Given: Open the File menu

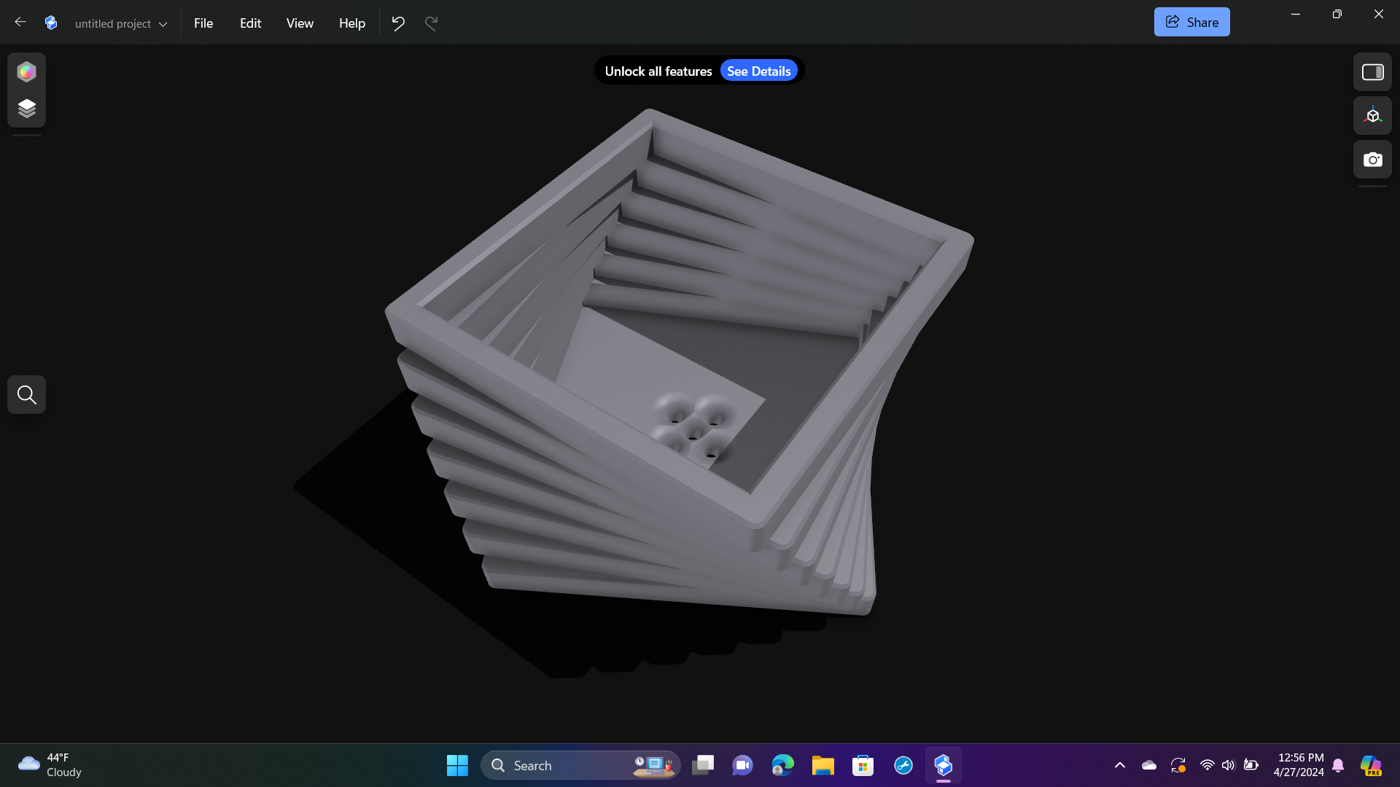Looking at the screenshot, I should click(x=203, y=23).
